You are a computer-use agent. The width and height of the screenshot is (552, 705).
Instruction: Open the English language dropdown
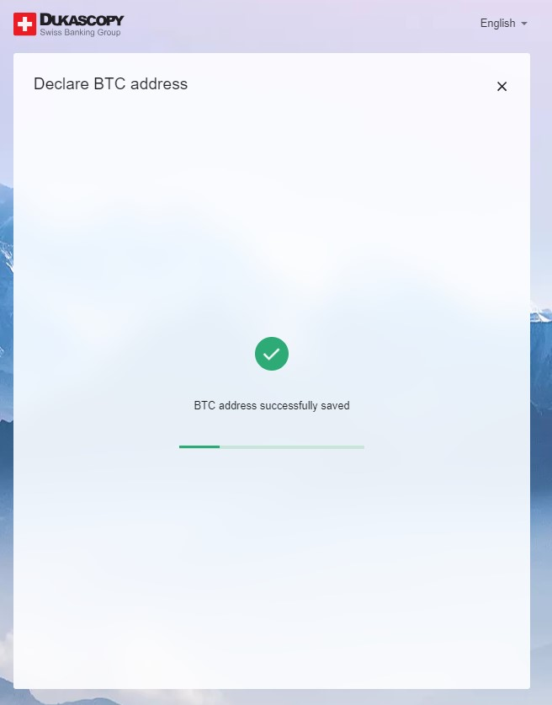tap(503, 24)
